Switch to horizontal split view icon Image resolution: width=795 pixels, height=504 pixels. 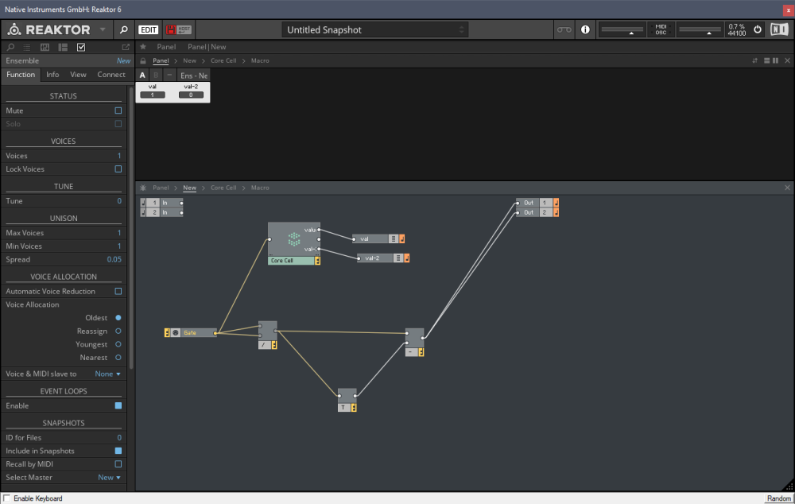[766, 60]
